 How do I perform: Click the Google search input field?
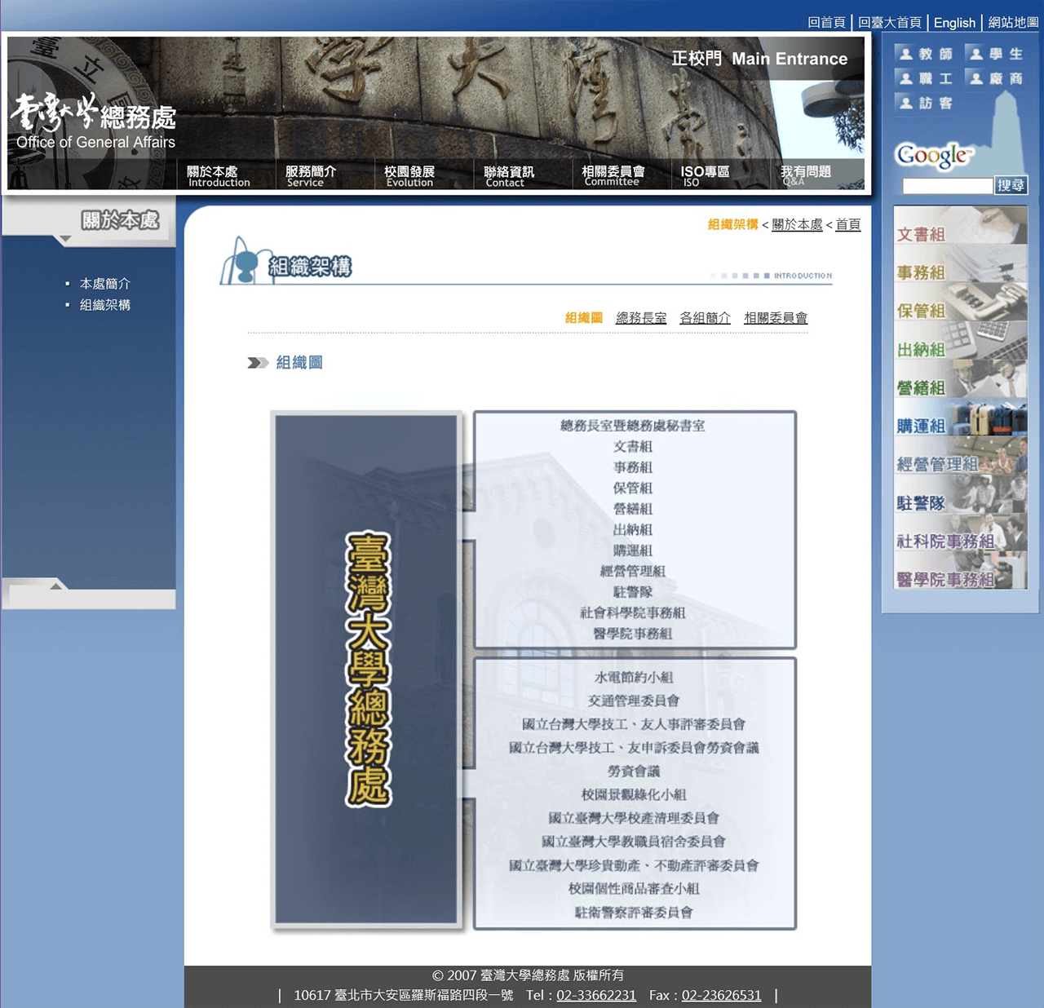tap(948, 186)
